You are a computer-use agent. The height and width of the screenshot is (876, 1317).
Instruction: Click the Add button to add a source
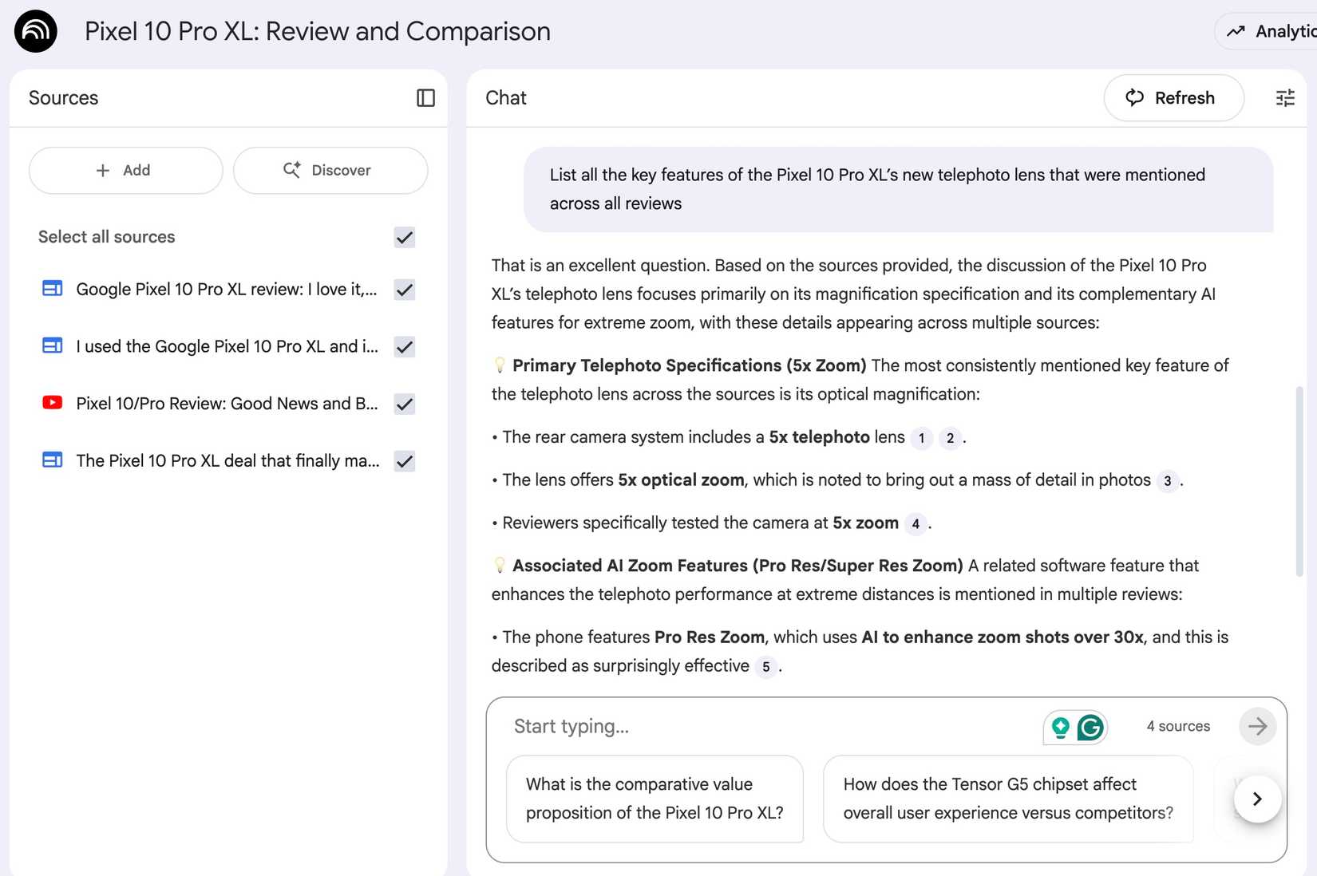tap(125, 170)
